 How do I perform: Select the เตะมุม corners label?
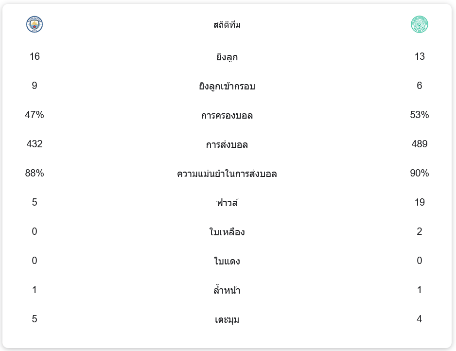pyautogui.click(x=227, y=319)
